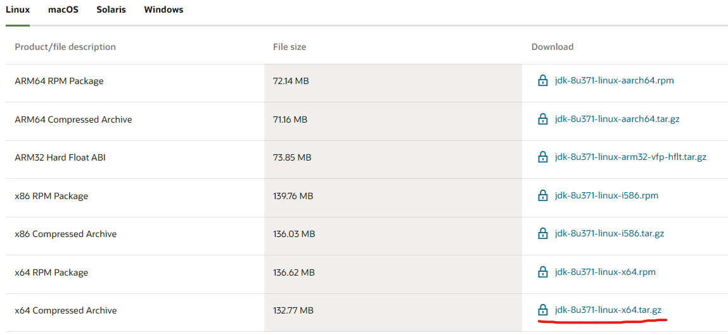Image resolution: width=728 pixels, height=335 pixels.
Task: Open jdk-8u371-linux-i586.rpm download link
Action: [x=606, y=195]
